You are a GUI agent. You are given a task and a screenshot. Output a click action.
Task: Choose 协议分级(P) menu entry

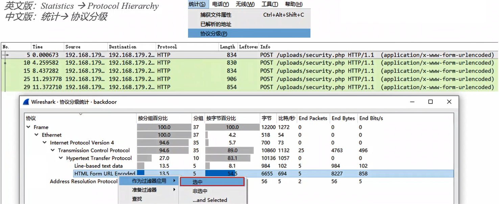coord(249,33)
